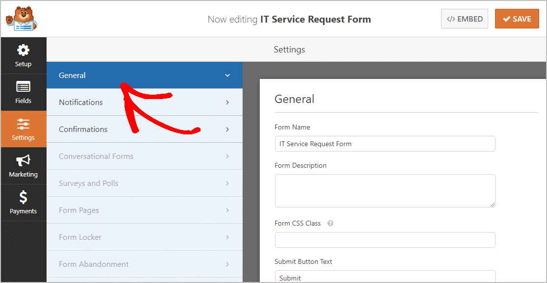Screen dimensions: 547x283
Task: Save the IT Service Request Form
Action: (517, 19)
